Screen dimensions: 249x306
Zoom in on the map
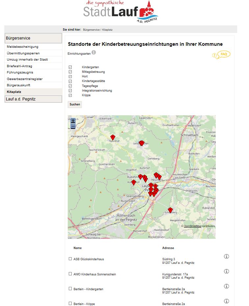tap(73, 121)
